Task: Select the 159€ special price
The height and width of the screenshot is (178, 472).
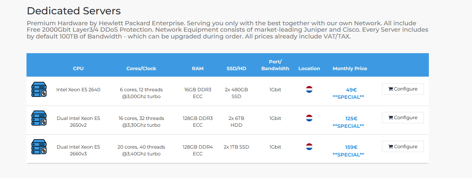Action: tap(351, 147)
